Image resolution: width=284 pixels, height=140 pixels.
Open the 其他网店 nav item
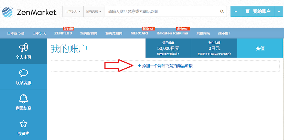[x=203, y=33]
